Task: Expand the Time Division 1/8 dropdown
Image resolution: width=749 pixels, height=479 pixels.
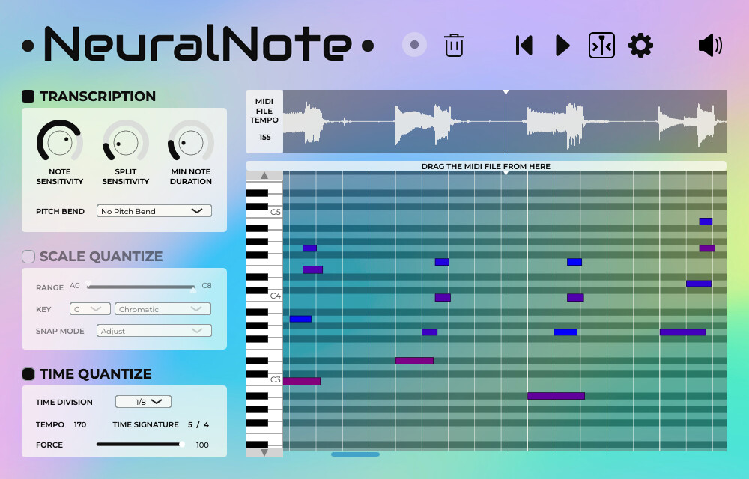Action: click(143, 402)
